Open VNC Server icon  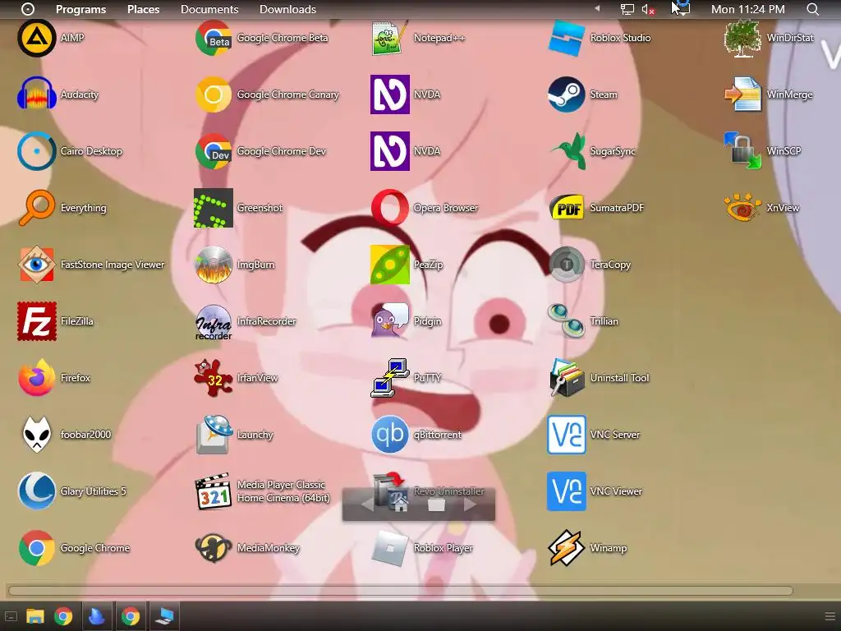(567, 435)
